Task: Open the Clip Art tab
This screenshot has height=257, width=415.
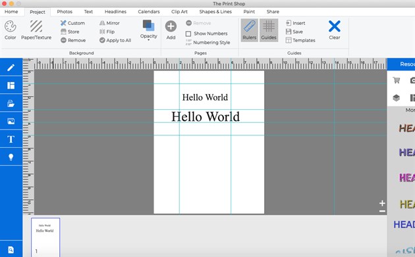Action: (179, 12)
